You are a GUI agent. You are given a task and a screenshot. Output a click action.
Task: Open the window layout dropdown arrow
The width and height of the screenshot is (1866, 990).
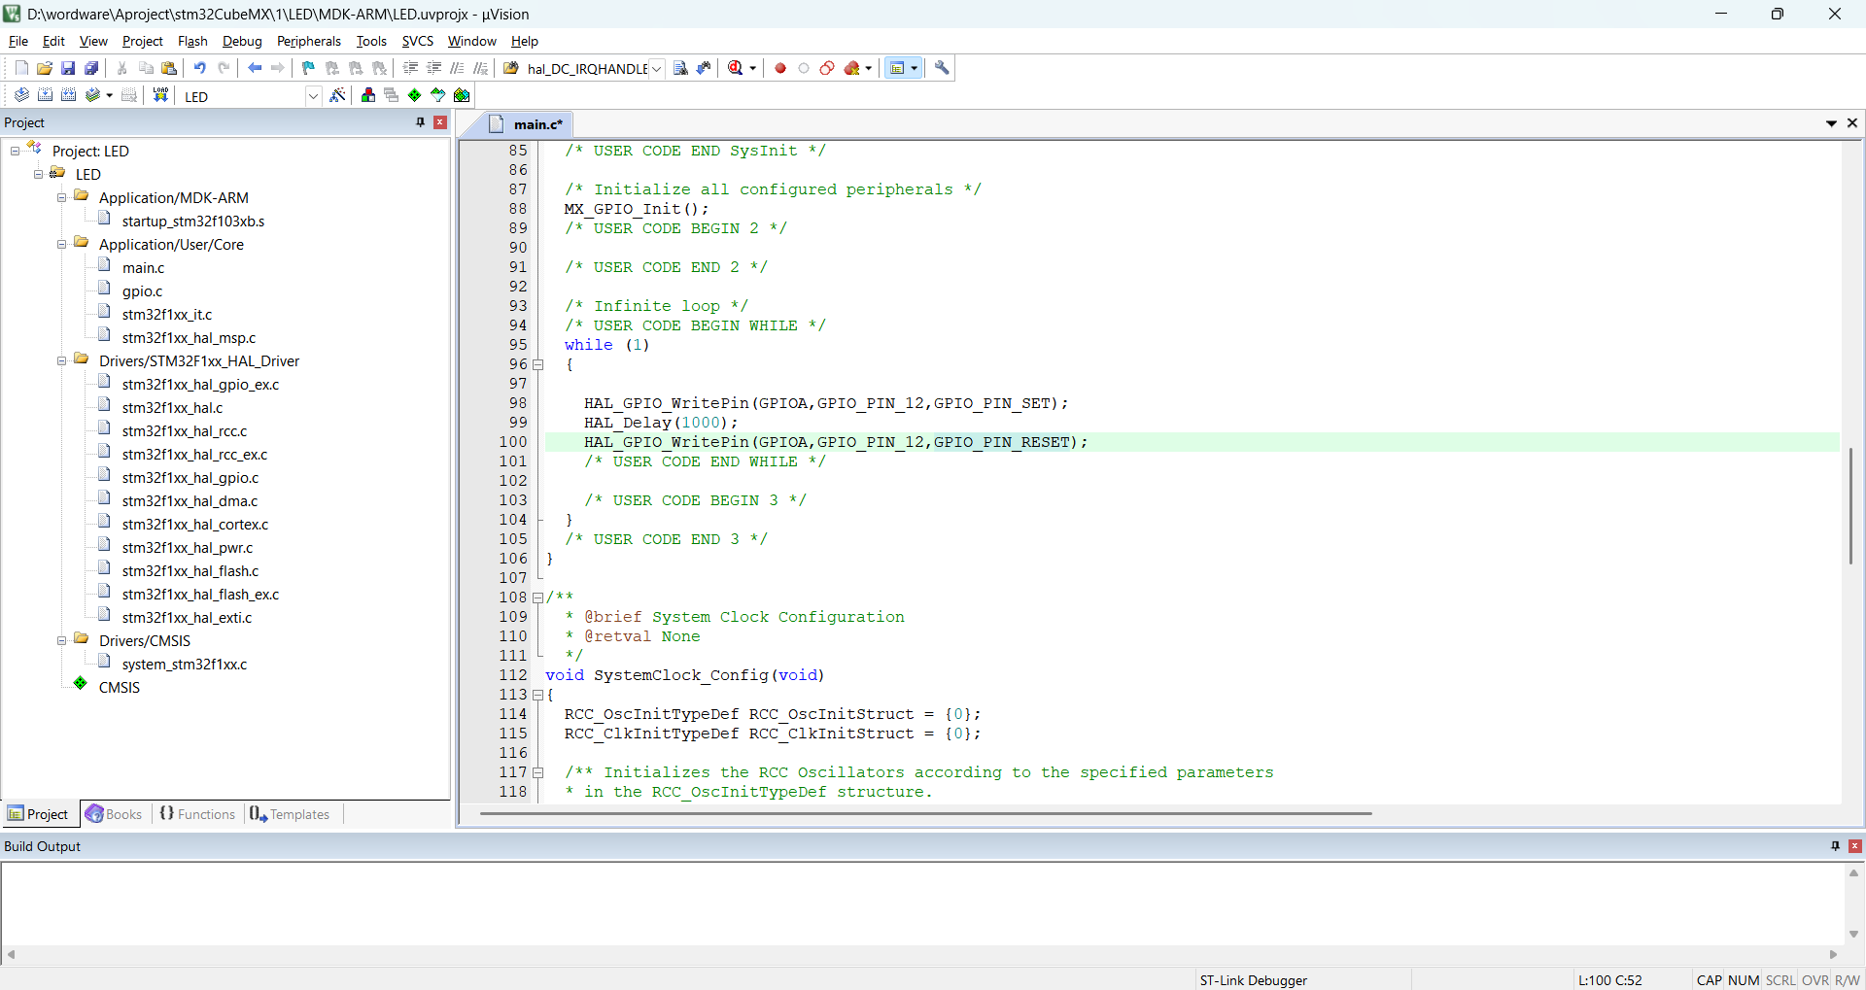(915, 68)
